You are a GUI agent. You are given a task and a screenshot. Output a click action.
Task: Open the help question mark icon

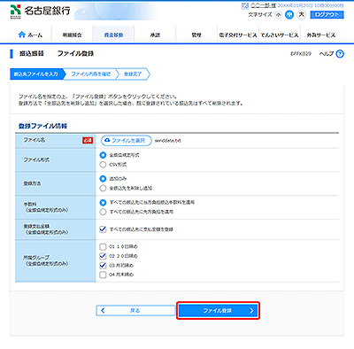[340, 54]
